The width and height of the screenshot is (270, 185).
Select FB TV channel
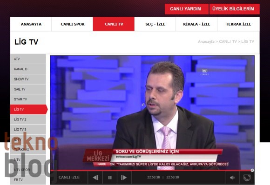[x=28, y=180]
